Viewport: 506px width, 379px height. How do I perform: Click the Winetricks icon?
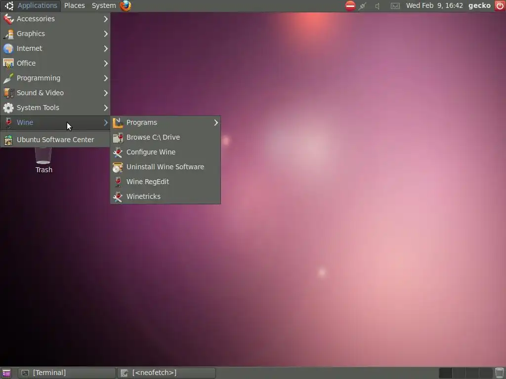(x=118, y=197)
